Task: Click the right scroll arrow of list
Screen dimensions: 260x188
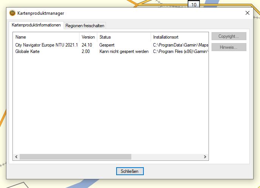Action: 205,157
